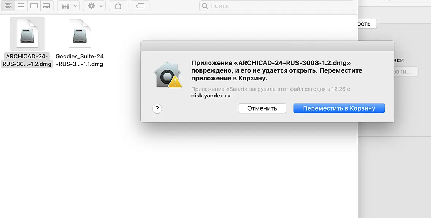Switch Finder to list view
The width and height of the screenshot is (431, 218).
[21, 6]
